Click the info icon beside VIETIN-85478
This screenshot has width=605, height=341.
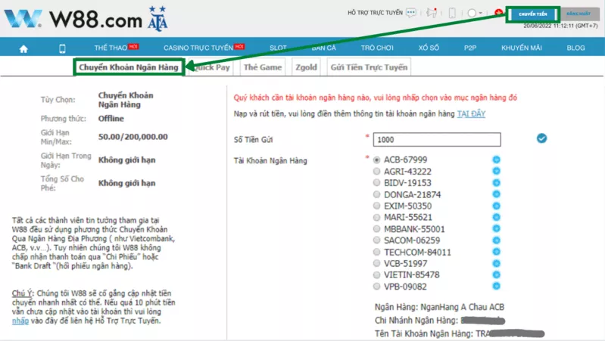click(496, 274)
